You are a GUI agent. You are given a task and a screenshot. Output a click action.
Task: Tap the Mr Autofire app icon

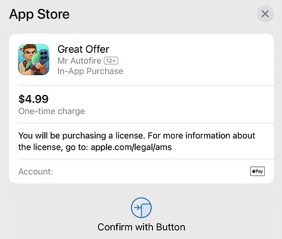34,59
